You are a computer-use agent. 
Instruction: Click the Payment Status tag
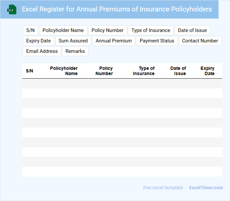(157, 41)
